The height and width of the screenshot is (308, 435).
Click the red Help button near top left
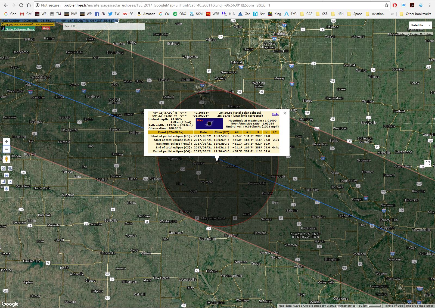tap(46, 28)
